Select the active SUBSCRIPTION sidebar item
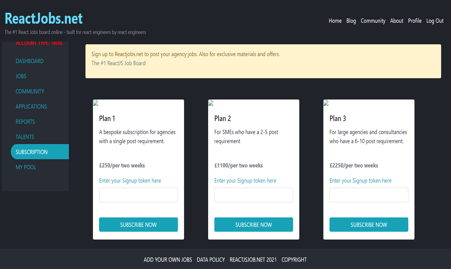The height and width of the screenshot is (269, 451). [x=40, y=152]
